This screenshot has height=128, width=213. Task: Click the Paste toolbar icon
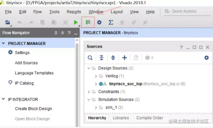[54, 22]
